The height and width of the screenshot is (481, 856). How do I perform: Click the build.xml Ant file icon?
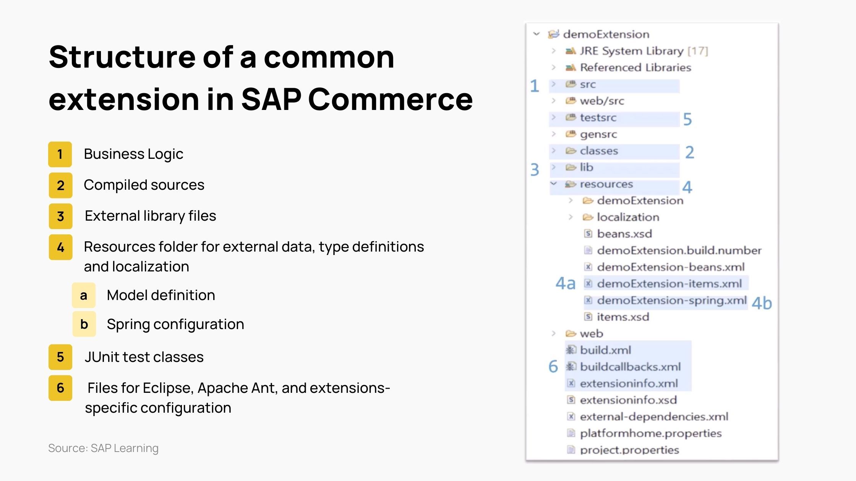[571, 350]
